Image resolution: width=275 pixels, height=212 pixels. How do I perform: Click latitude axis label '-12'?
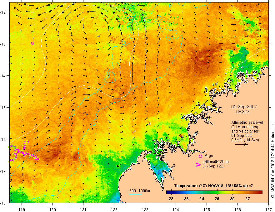(x=3, y=12)
